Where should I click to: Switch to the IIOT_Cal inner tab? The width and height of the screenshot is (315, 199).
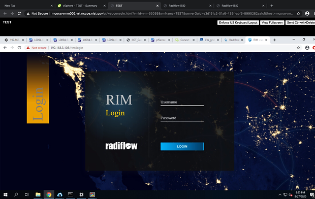136,40
